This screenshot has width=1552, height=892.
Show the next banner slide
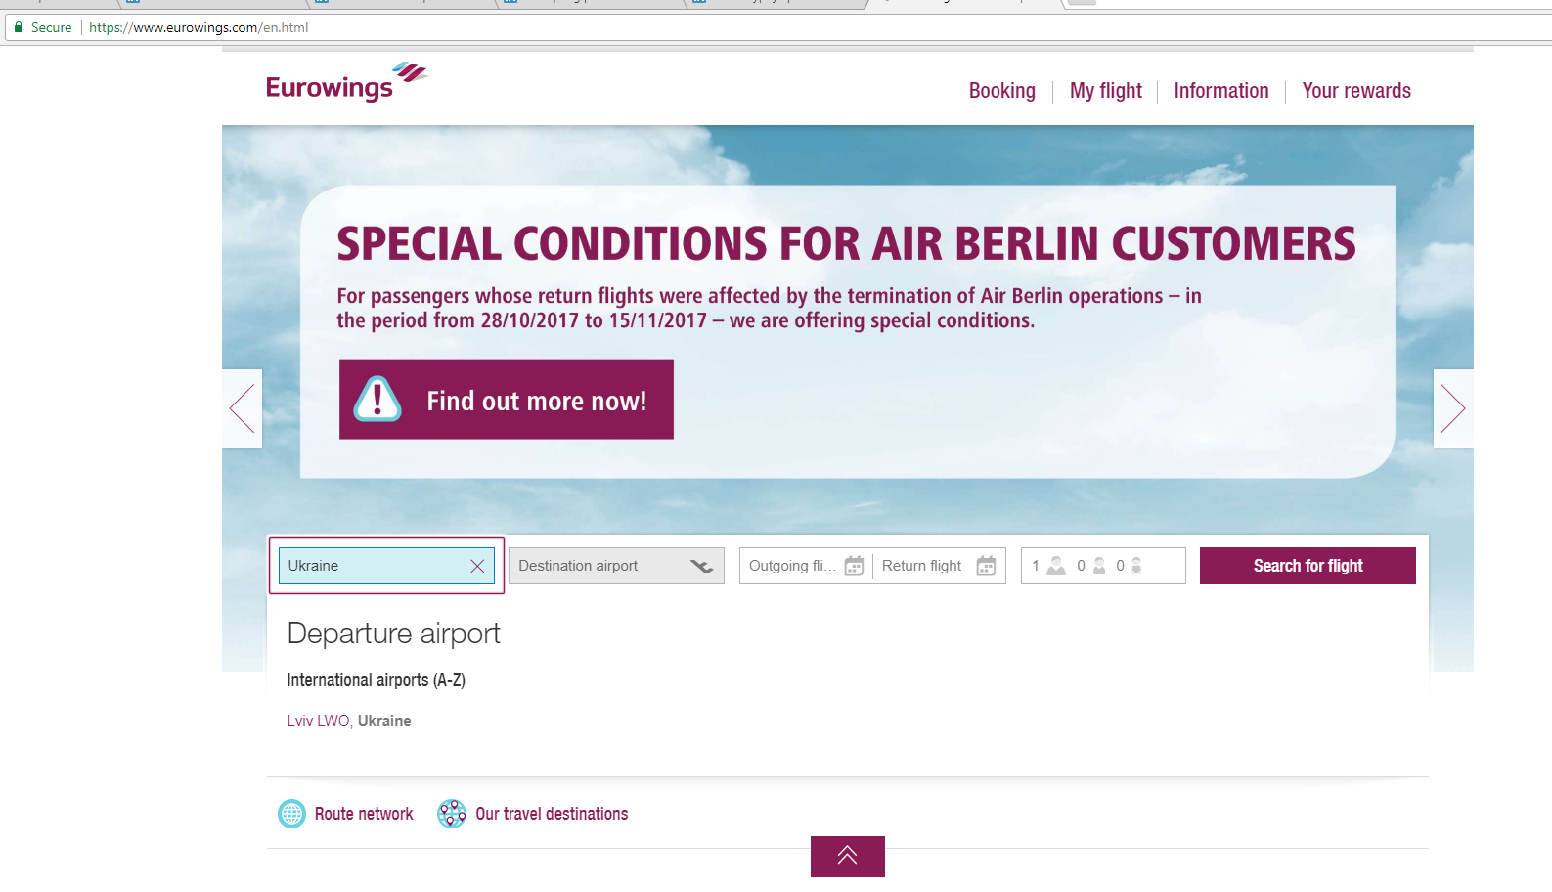coord(1453,408)
